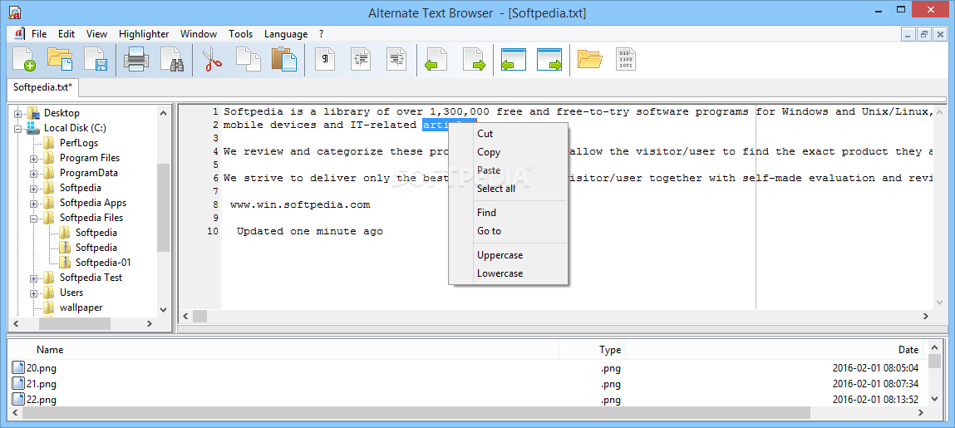Click the Desktop icon in the tree
955x428 pixels.
tap(33, 113)
